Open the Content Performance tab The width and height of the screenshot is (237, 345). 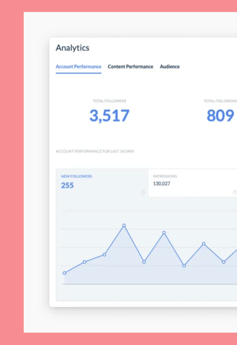click(x=131, y=67)
